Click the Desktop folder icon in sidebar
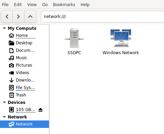Viewport: 164px width, 134px height. 11,43
